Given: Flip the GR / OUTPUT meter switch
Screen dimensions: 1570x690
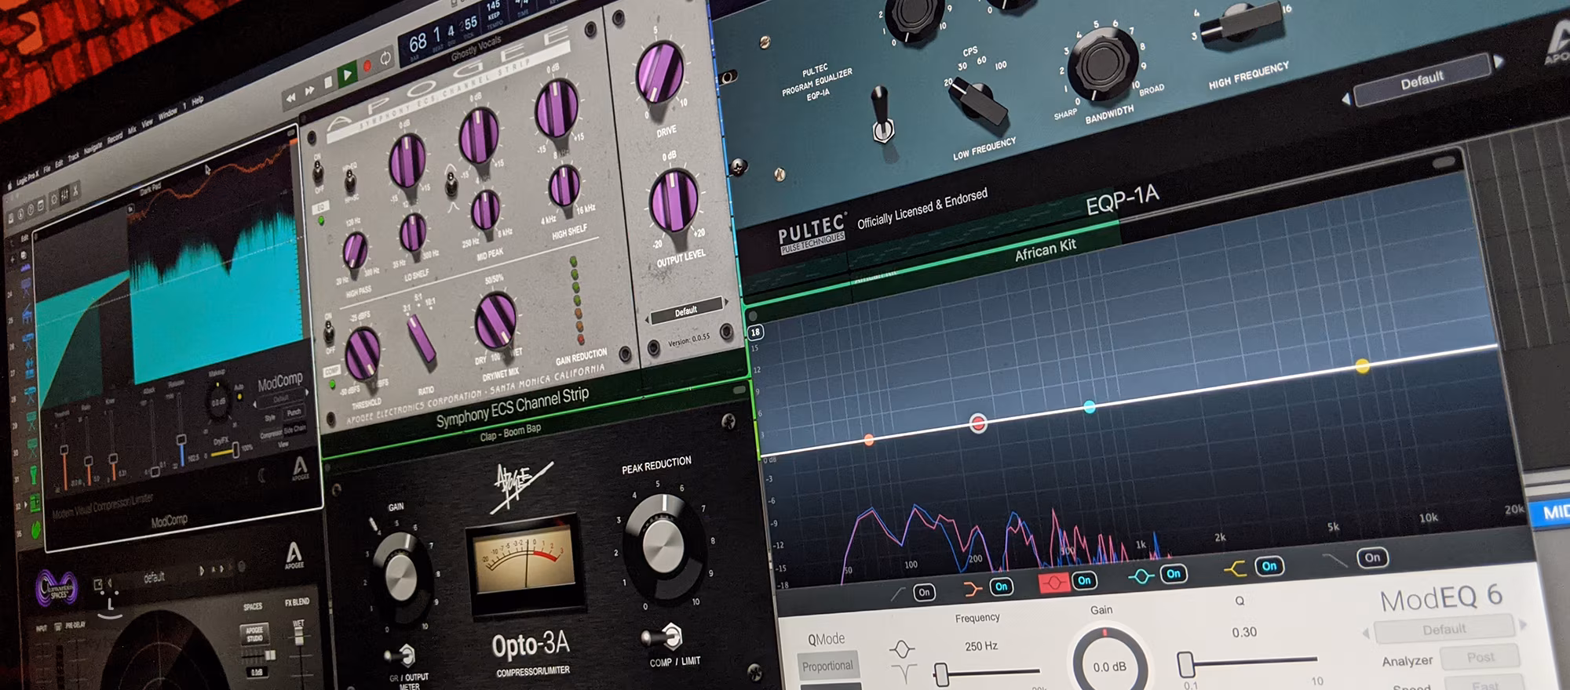Looking at the screenshot, I should pyautogui.click(x=403, y=654).
